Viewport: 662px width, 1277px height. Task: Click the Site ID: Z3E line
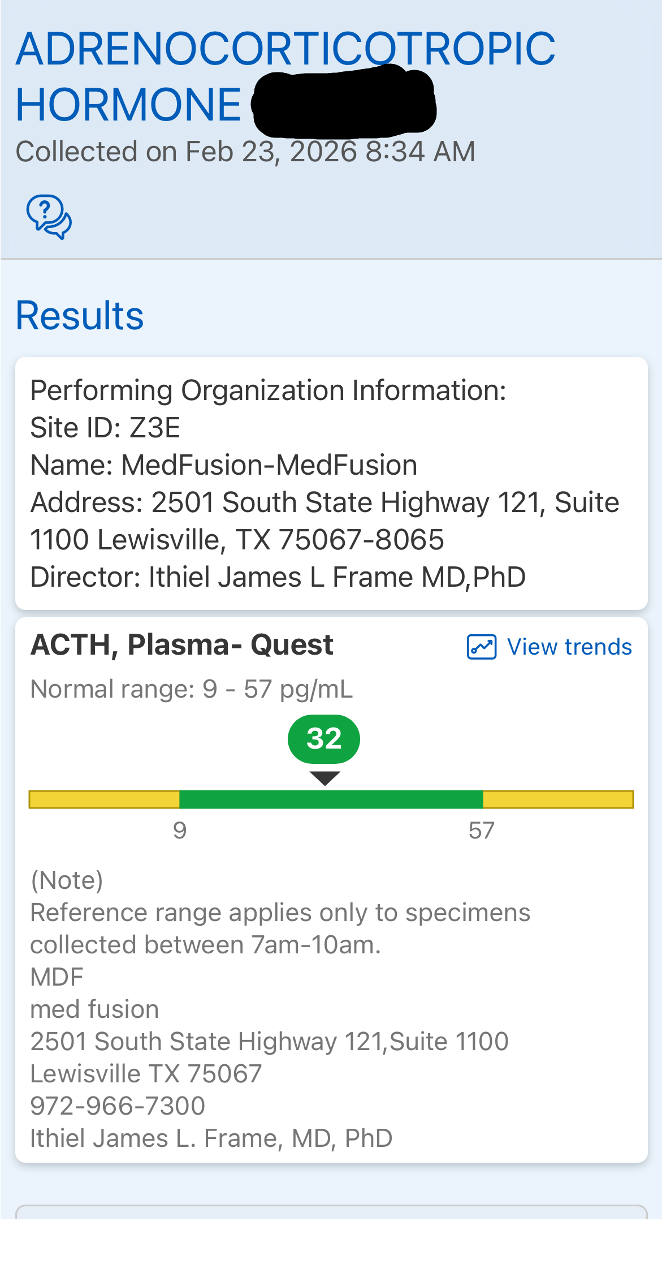(105, 428)
